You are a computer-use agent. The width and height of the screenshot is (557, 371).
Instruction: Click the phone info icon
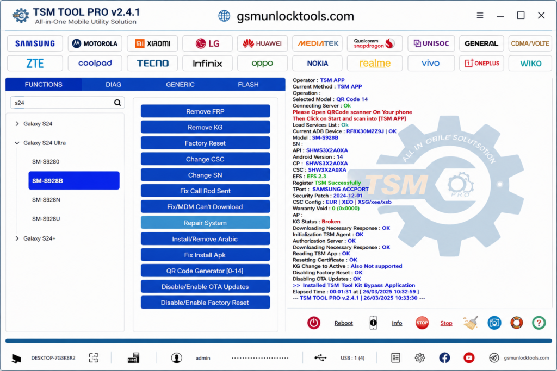coord(373,323)
